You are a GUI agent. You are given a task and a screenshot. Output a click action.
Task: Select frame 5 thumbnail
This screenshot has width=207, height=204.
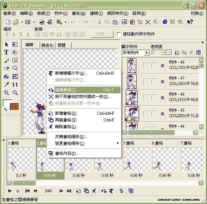(136, 159)
